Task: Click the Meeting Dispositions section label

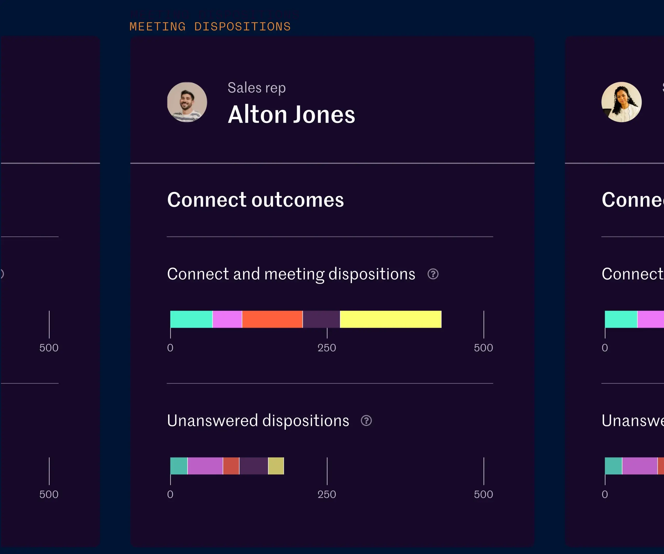Action: (210, 26)
